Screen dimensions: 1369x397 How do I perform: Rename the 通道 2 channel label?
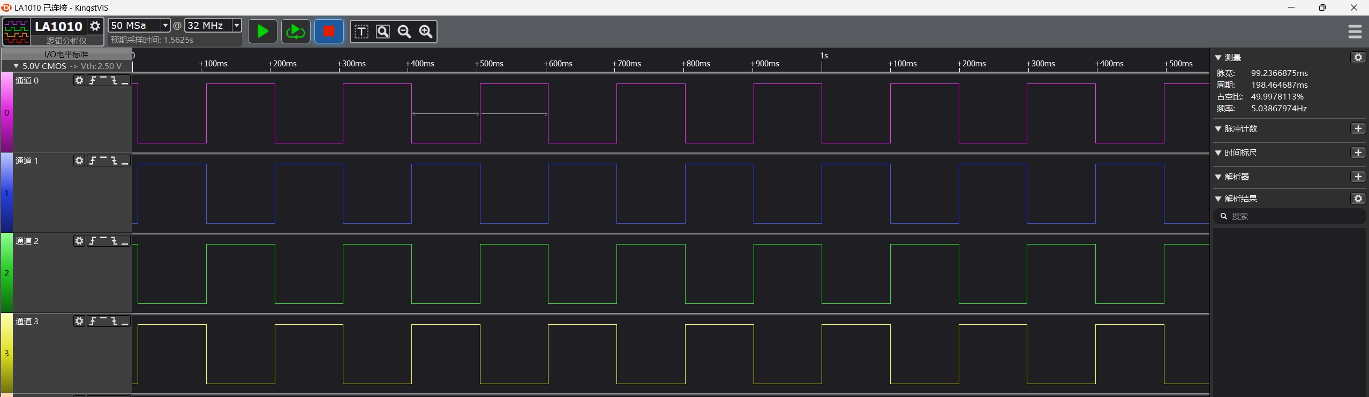click(27, 241)
